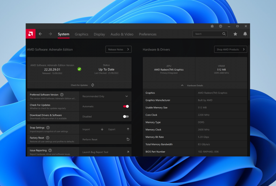The image size is (276, 186).
Task: Click the Release Notes button
Action: (x=118, y=49)
